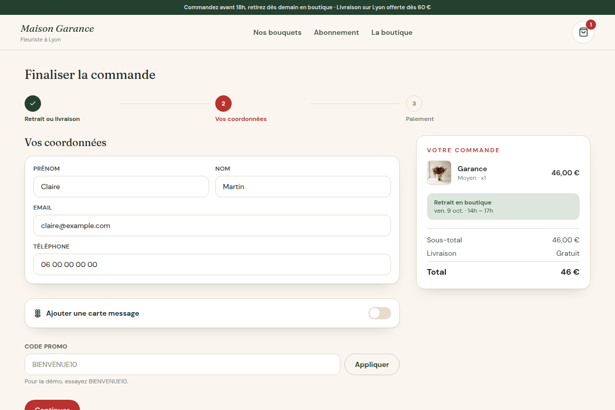Focus the Prénom field containing Claire

coord(121,187)
